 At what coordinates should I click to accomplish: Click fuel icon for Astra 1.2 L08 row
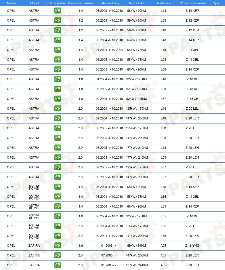click(x=58, y=20)
